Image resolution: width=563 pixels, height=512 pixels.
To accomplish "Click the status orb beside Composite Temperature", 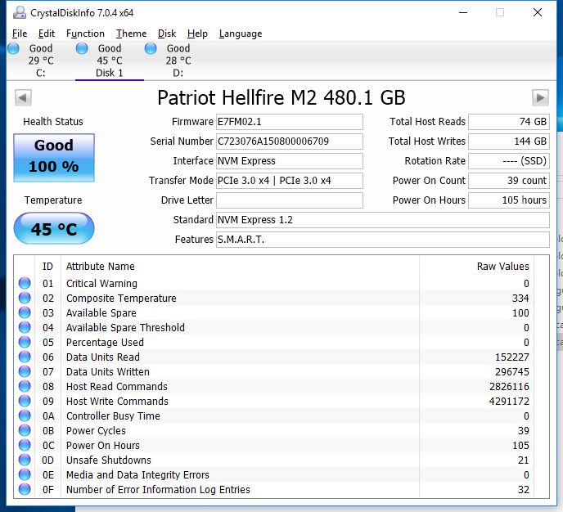I will coord(25,299).
